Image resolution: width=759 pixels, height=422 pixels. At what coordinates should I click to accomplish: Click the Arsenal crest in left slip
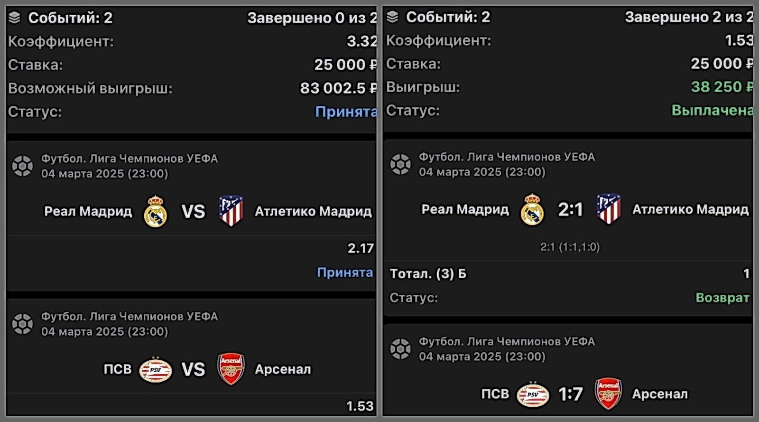click(x=231, y=369)
